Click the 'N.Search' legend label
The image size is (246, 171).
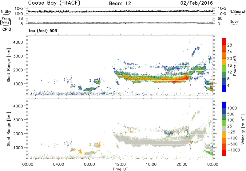pyautogui.click(x=237, y=11)
